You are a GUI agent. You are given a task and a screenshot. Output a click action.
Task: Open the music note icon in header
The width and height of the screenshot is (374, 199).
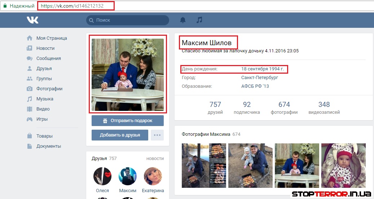pyautogui.click(x=199, y=20)
